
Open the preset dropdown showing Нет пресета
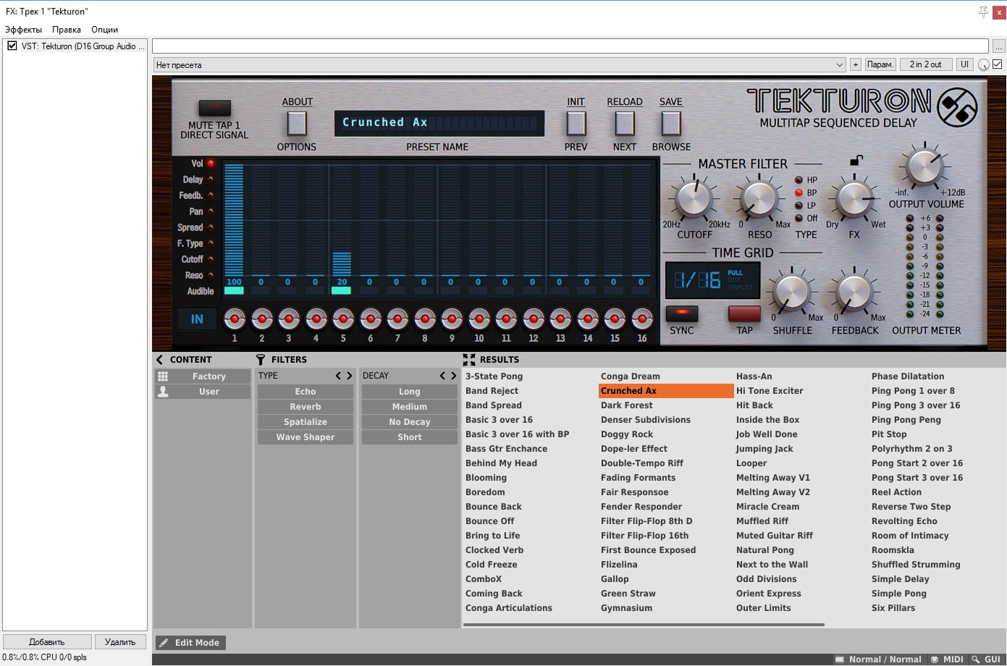(x=500, y=64)
